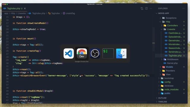Switch to Visual Studio Code in app switcher
Screen dimensions: 190x107
tap(69, 53)
